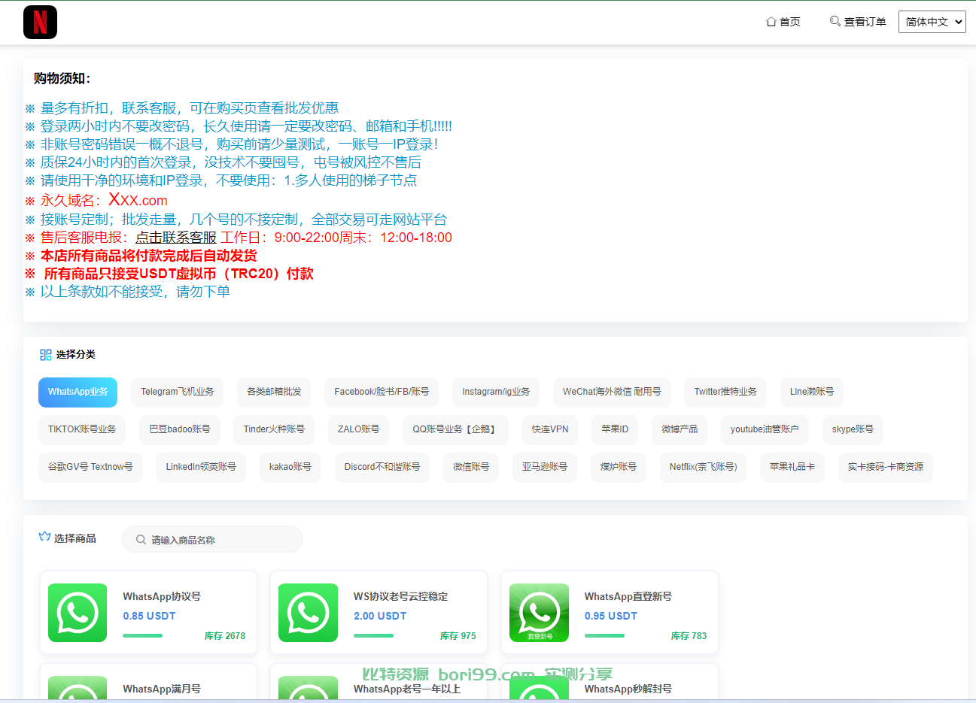Select TIKTOK账号业务 category
Screen dimensions: 976x703
tap(82, 429)
